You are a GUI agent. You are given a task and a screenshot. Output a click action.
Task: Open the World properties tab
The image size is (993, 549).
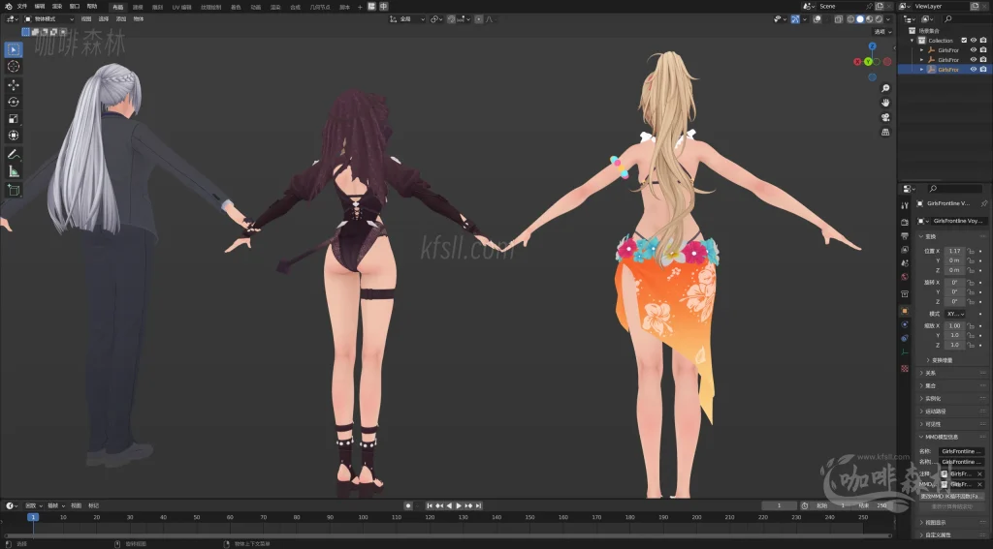click(x=905, y=277)
